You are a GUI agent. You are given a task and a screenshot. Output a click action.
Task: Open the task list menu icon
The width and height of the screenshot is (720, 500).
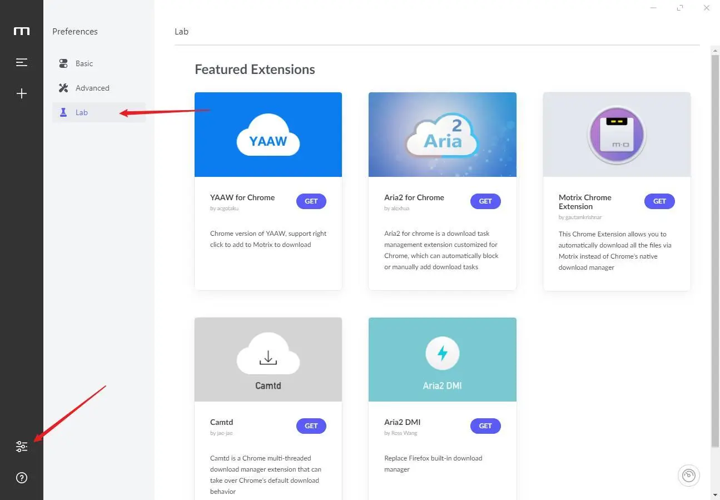[22, 62]
